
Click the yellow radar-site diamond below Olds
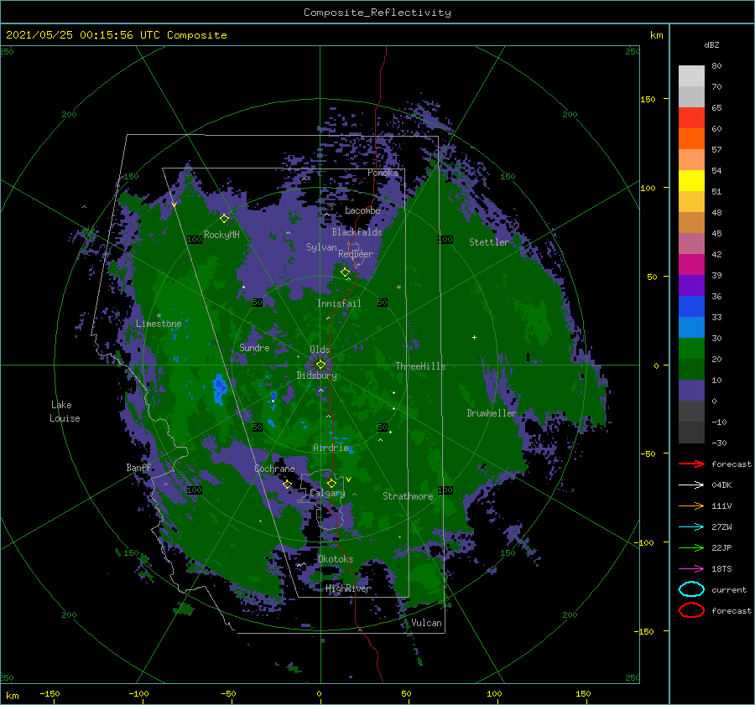pos(320,365)
